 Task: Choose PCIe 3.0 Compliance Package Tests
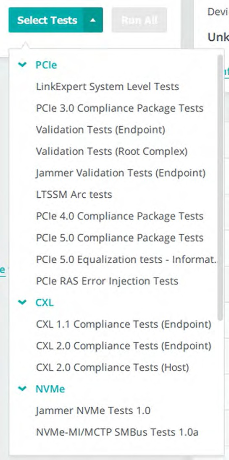point(120,108)
